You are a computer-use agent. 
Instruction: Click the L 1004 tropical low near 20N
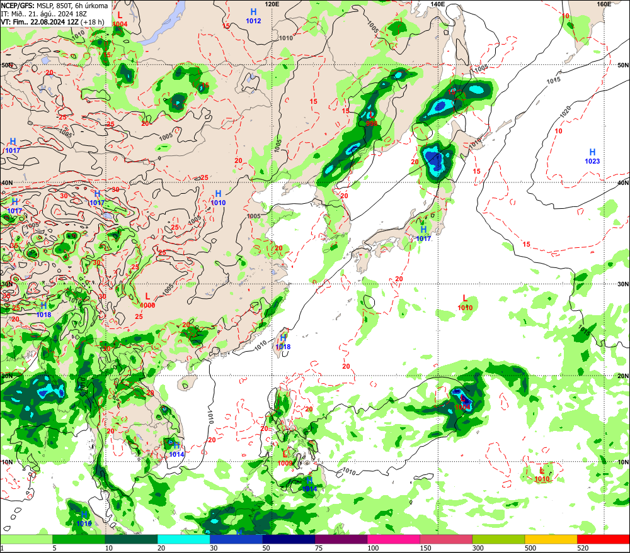coord(462,403)
